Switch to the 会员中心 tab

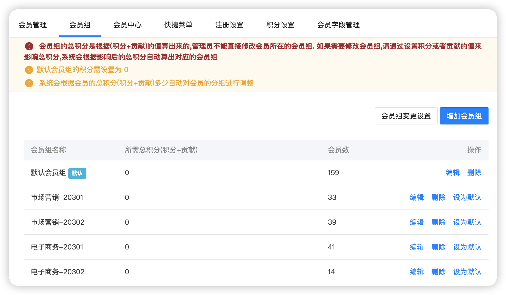coord(127,25)
